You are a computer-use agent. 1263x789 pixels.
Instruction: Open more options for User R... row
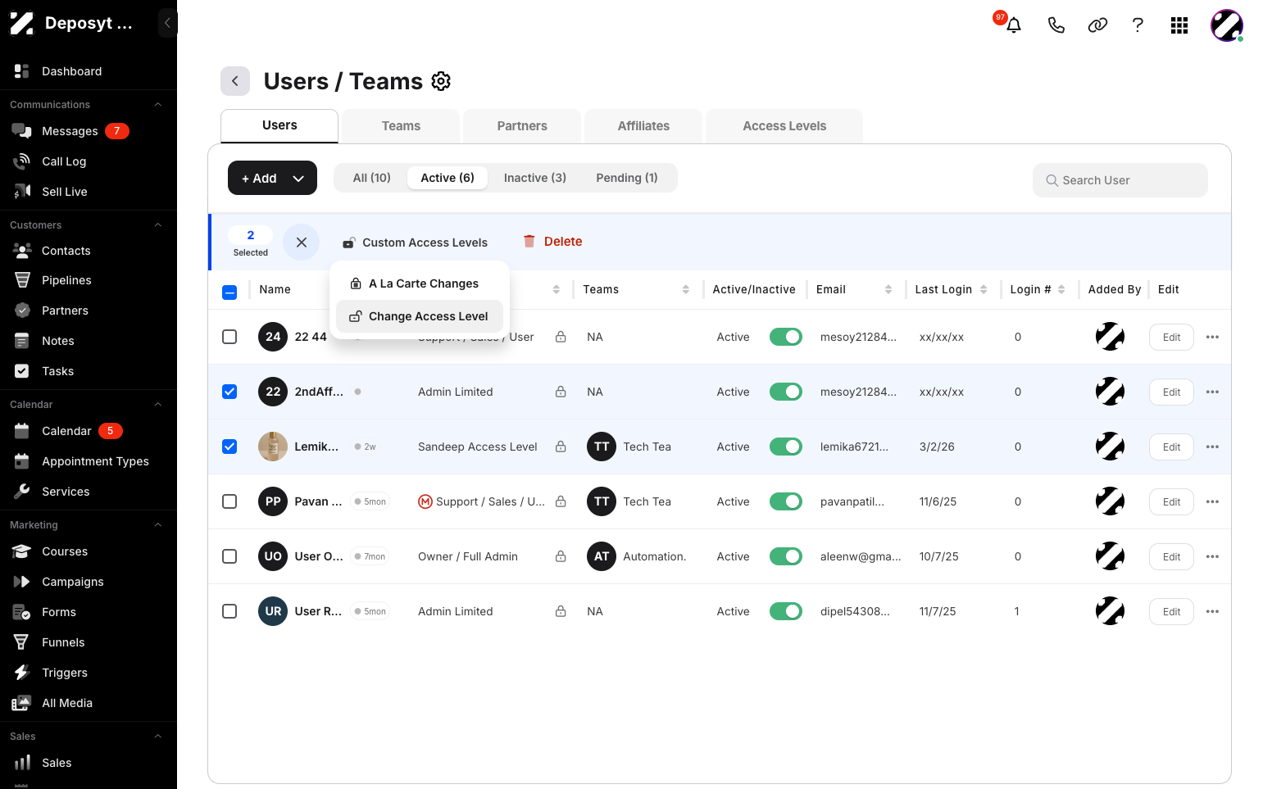(1213, 611)
